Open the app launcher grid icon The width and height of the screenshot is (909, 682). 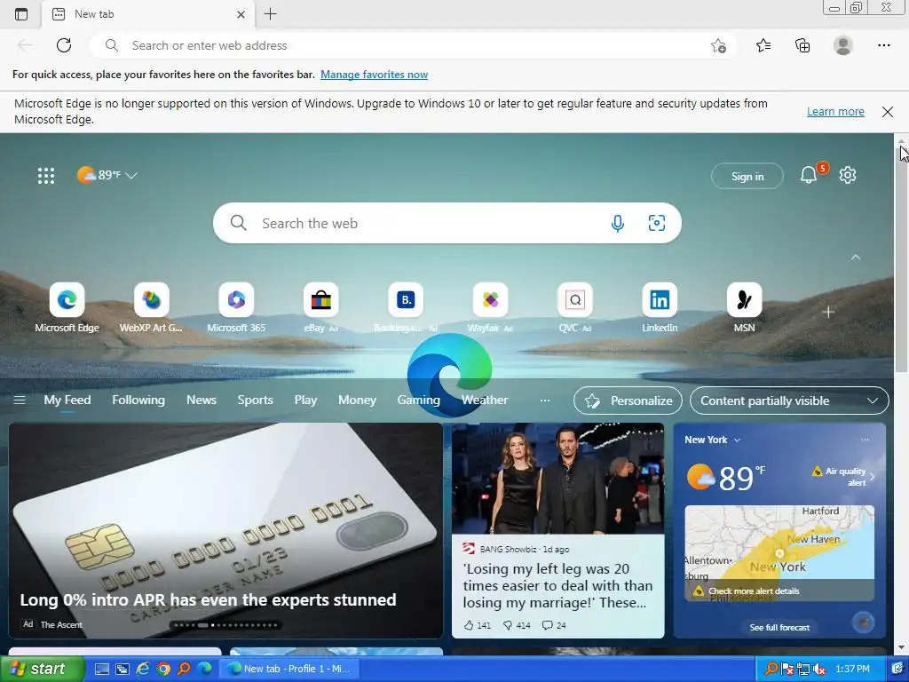tap(46, 175)
